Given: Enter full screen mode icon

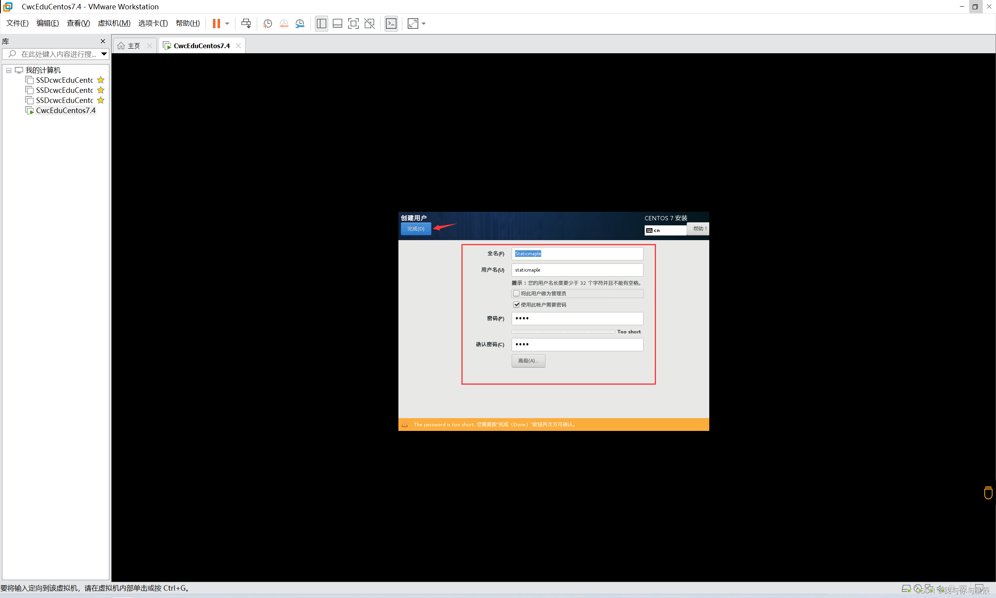Looking at the screenshot, I should point(353,23).
